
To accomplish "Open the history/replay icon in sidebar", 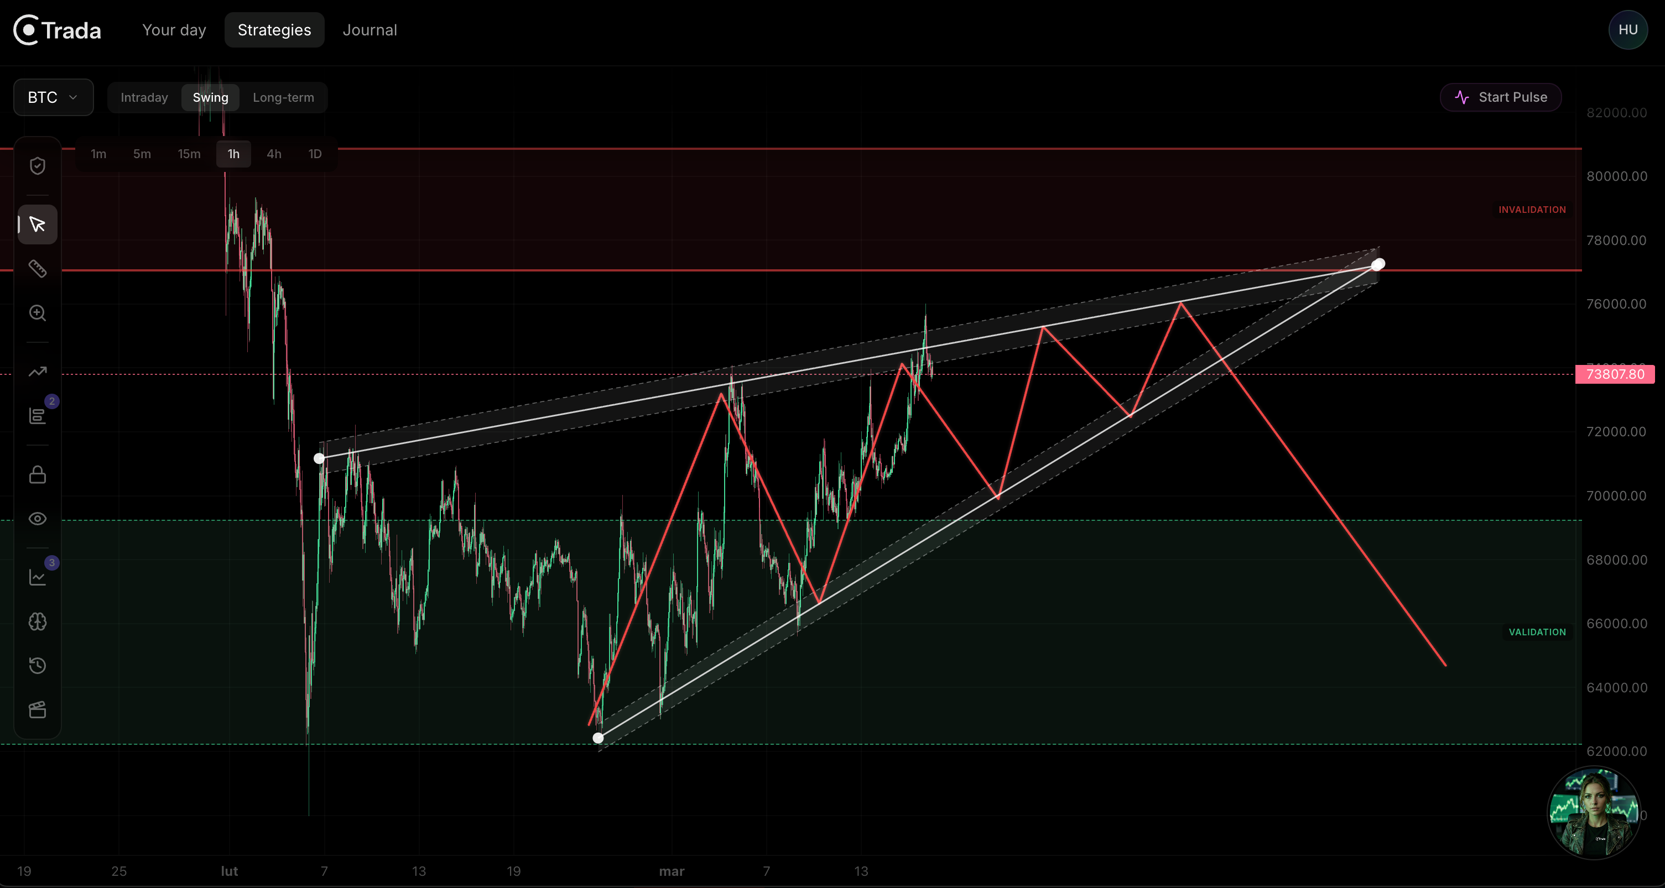I will (x=37, y=666).
